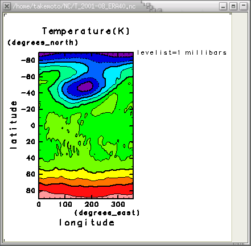Click the levelist=1 millibars label

click(x=182, y=52)
